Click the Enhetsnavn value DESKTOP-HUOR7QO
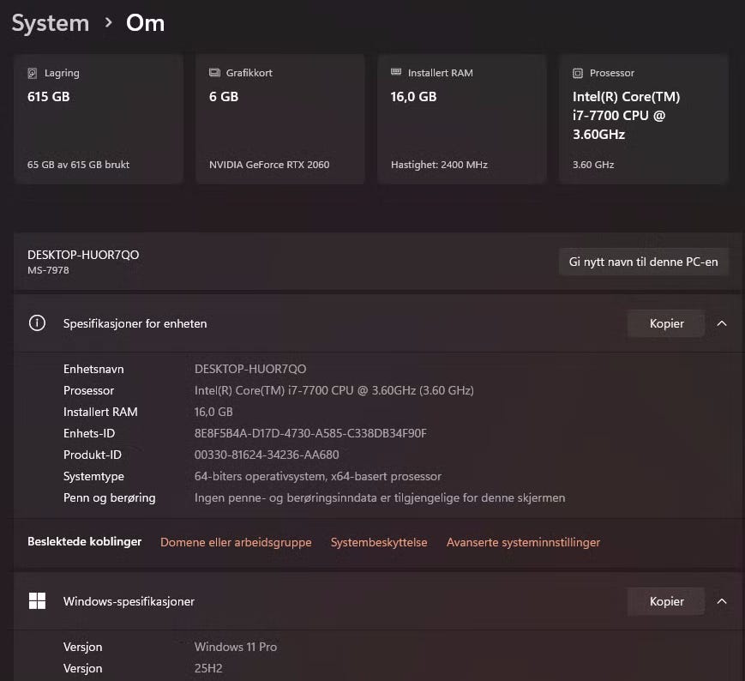This screenshot has height=681, width=745. (x=250, y=369)
